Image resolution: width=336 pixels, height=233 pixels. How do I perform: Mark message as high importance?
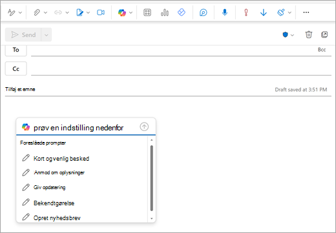coord(246,12)
